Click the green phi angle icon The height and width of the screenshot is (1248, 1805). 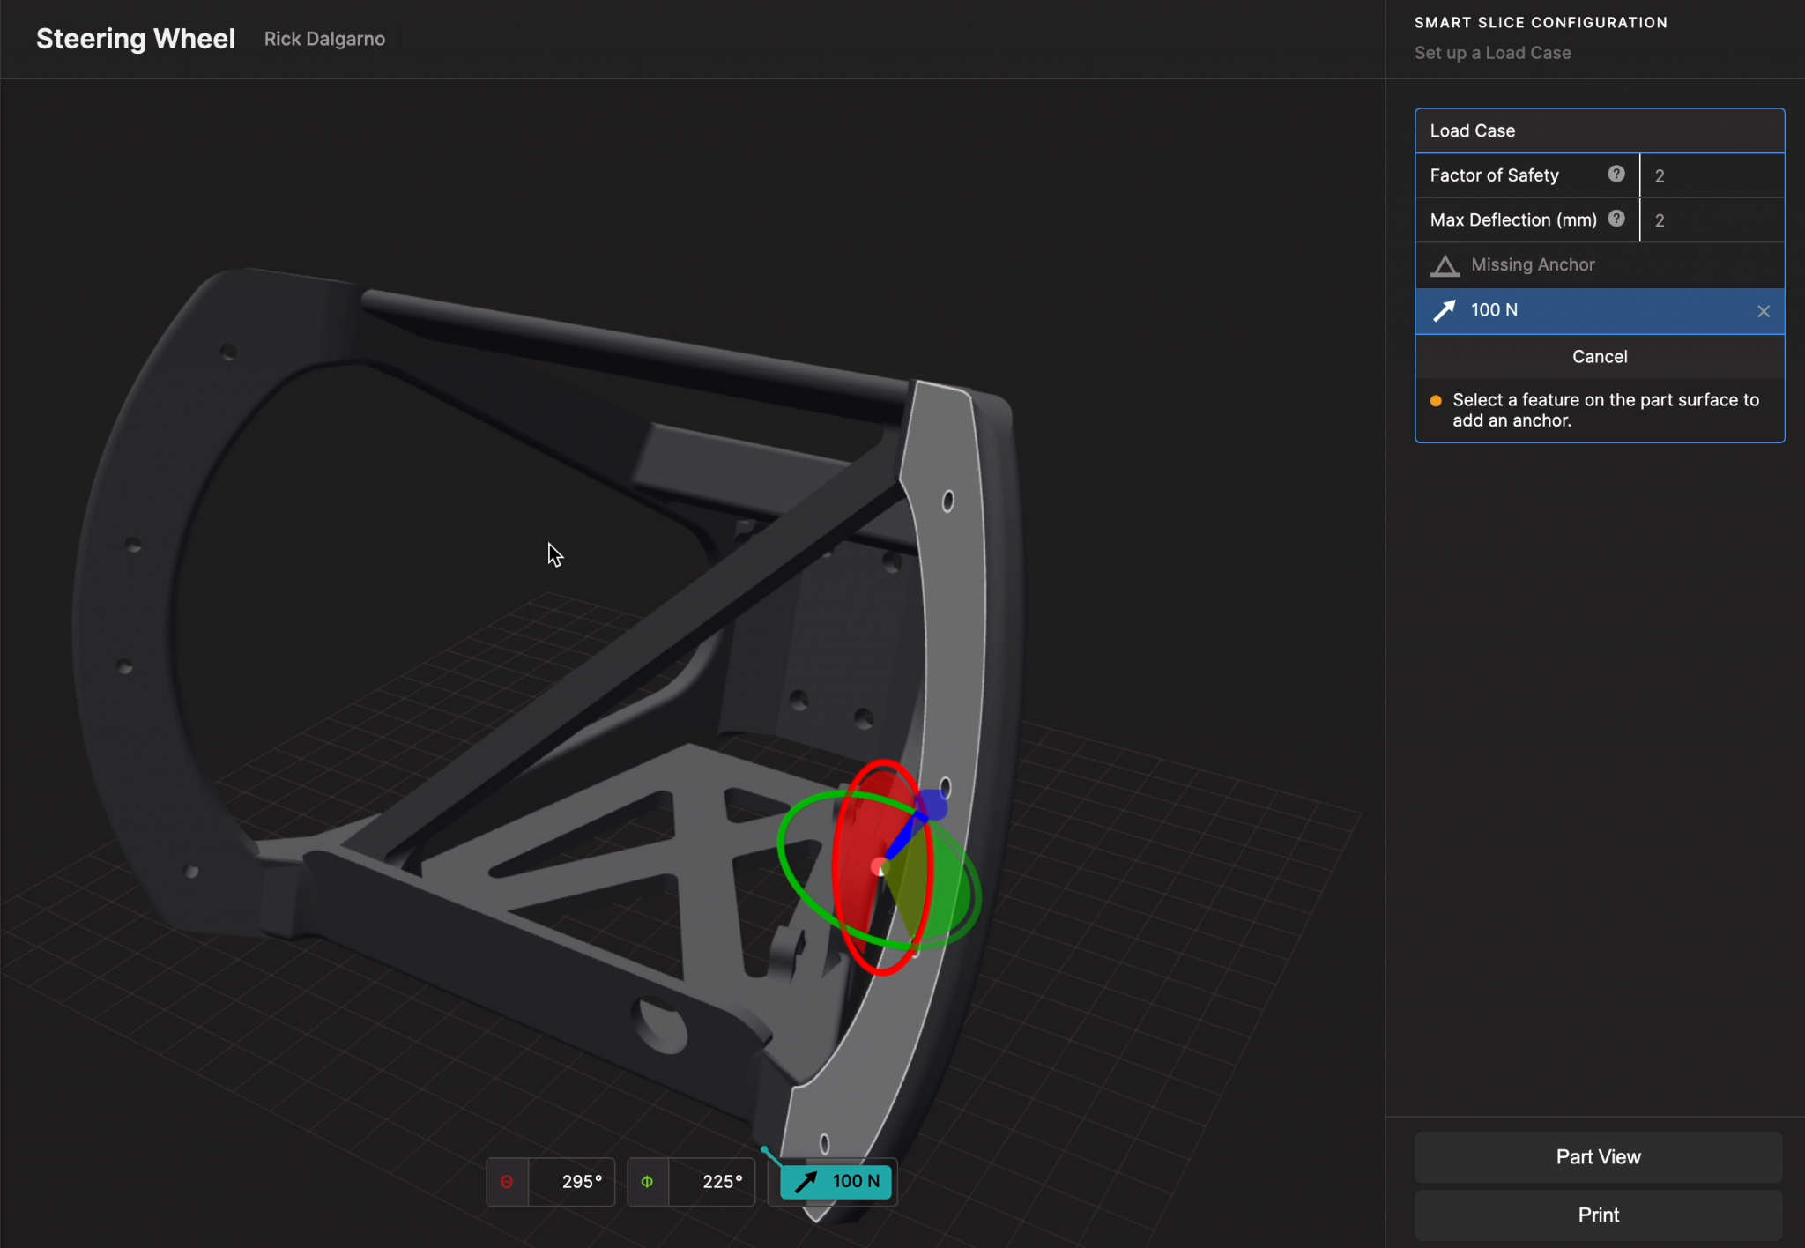point(649,1181)
